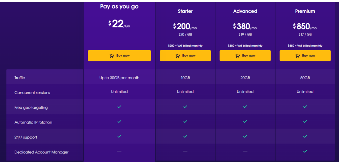The width and height of the screenshot is (339, 162).
Task: Click the cart icon in Pay as you go button
Action: (x=112, y=56)
